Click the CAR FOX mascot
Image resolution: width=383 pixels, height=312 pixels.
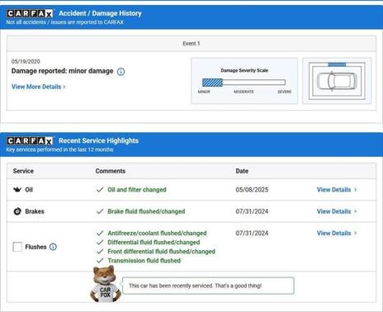pos(106,284)
